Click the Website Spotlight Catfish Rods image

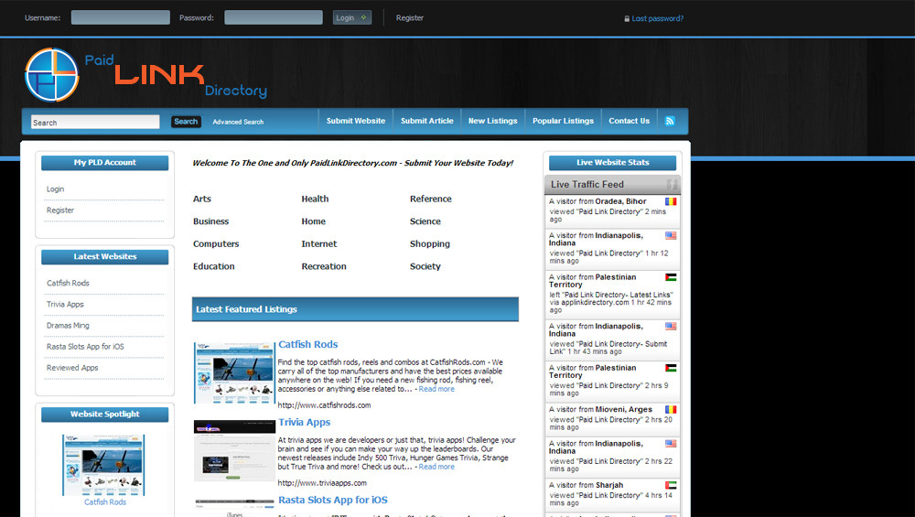(104, 465)
